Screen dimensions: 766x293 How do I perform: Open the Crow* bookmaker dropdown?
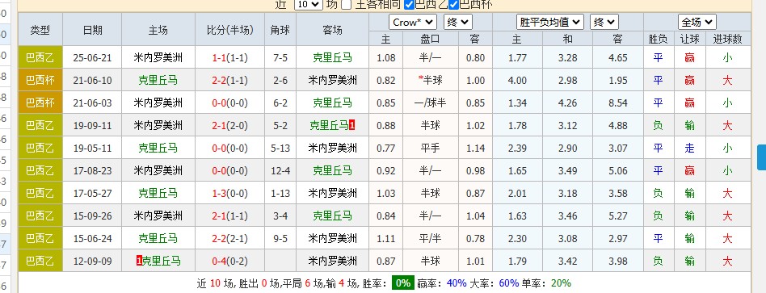[x=413, y=22]
